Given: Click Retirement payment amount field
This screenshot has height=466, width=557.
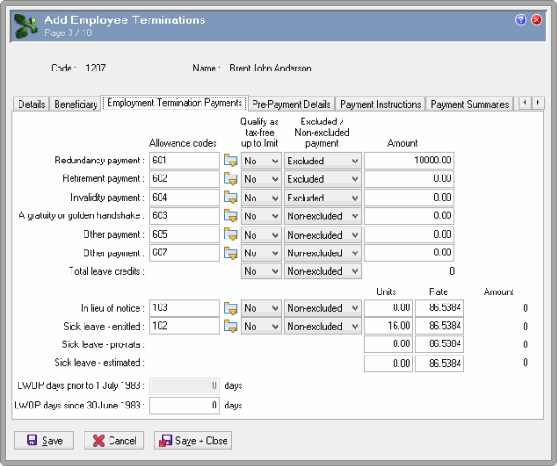Looking at the screenshot, I should 408,178.
